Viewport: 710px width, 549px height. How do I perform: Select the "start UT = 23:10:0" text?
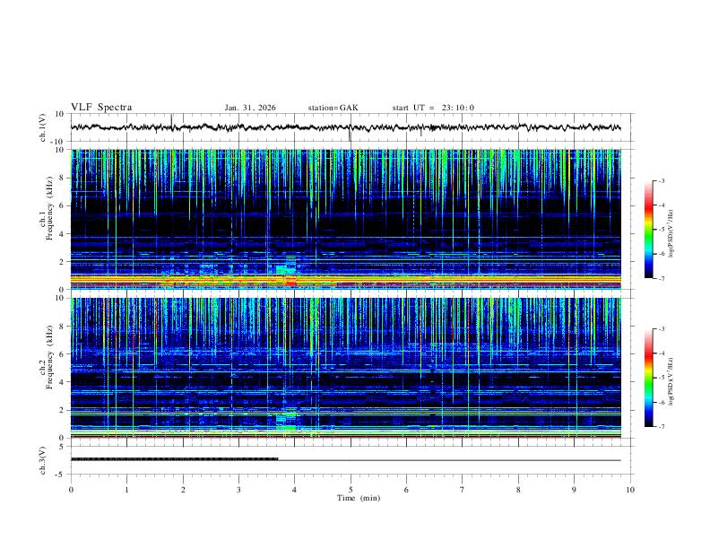coord(433,108)
